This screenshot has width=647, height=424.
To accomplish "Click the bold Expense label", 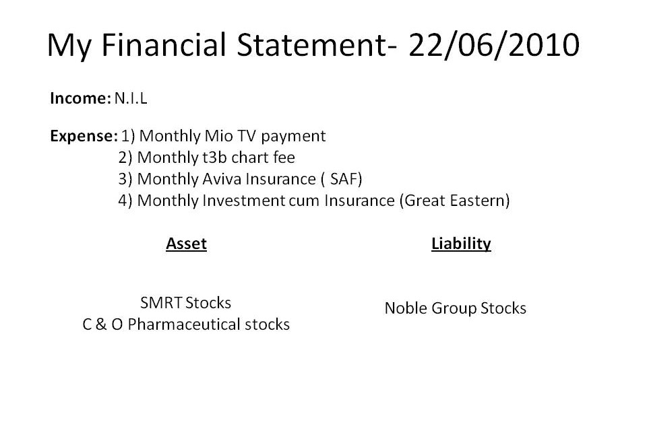I will (84, 137).
